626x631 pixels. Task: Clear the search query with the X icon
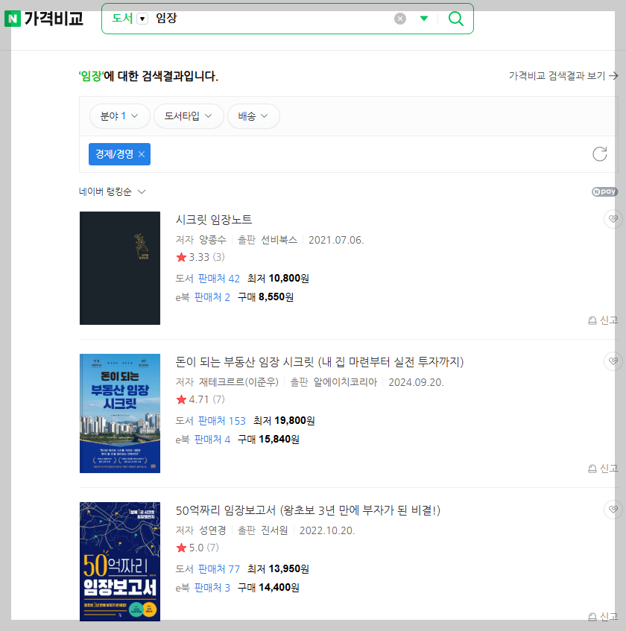click(400, 19)
